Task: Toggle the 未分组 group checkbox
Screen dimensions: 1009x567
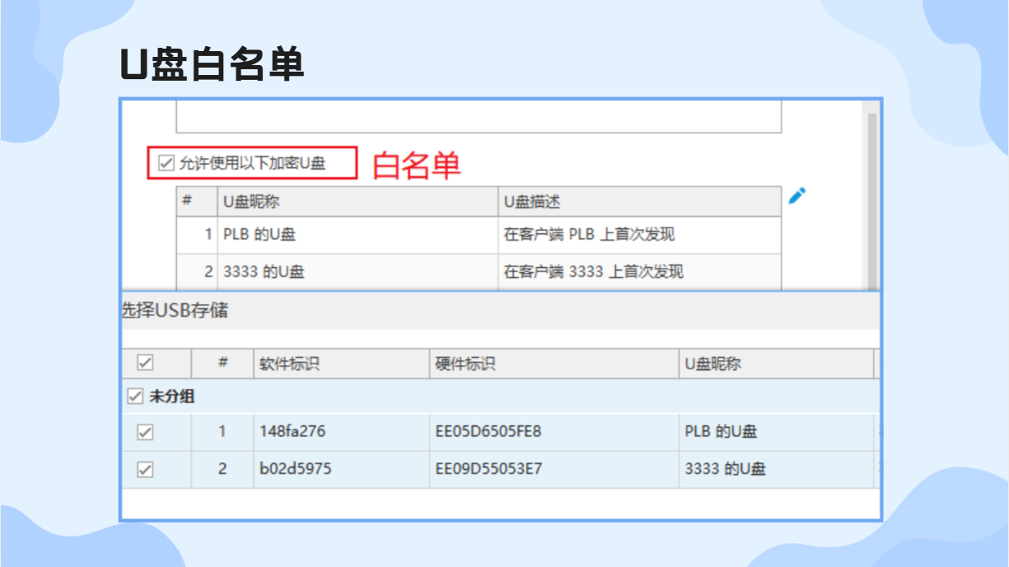Action: [x=135, y=397]
